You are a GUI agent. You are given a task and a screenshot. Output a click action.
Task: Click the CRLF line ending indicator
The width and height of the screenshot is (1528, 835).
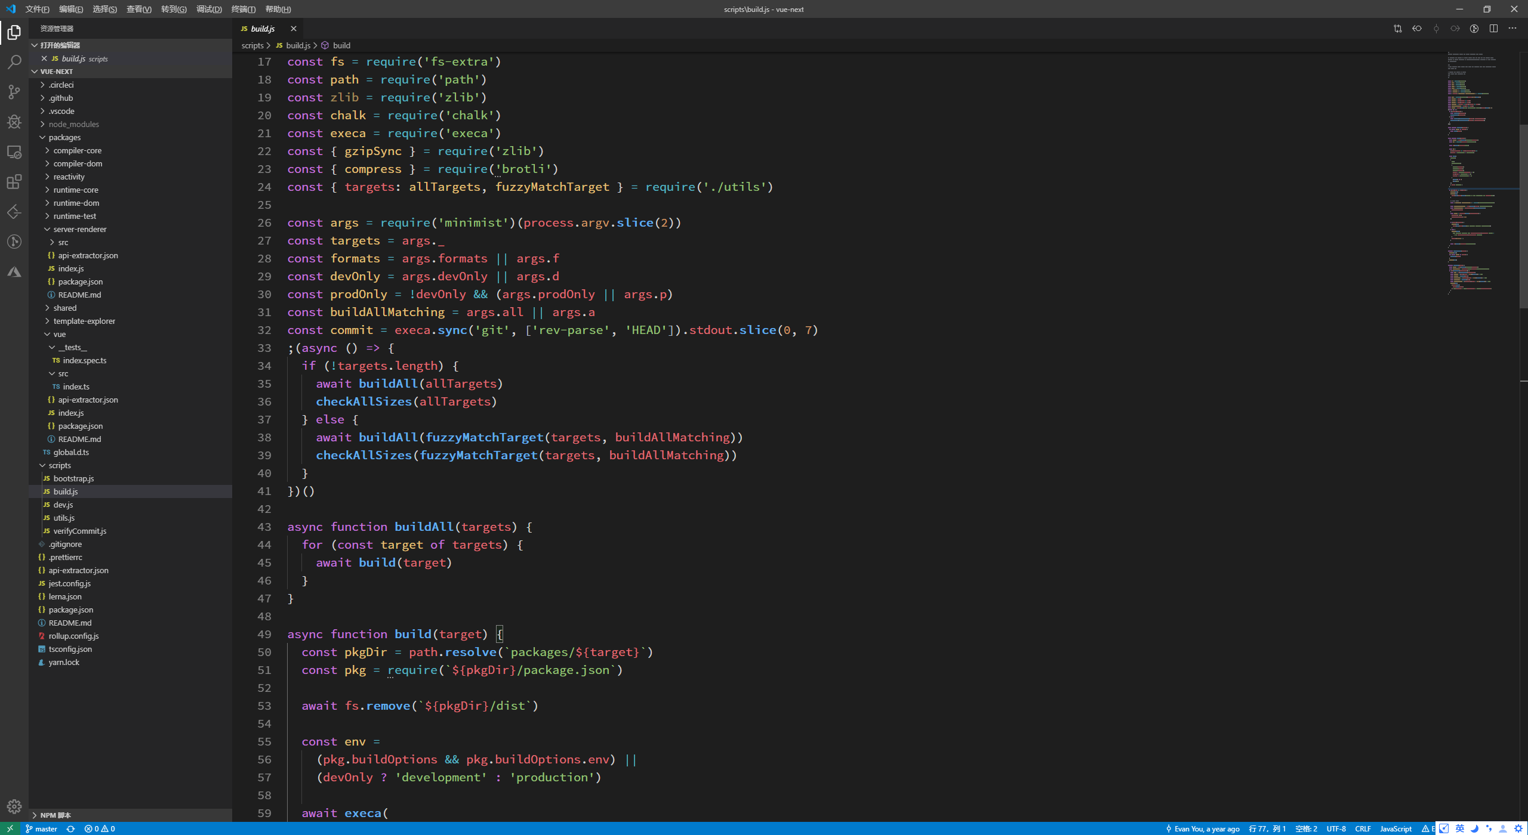tap(1363, 828)
